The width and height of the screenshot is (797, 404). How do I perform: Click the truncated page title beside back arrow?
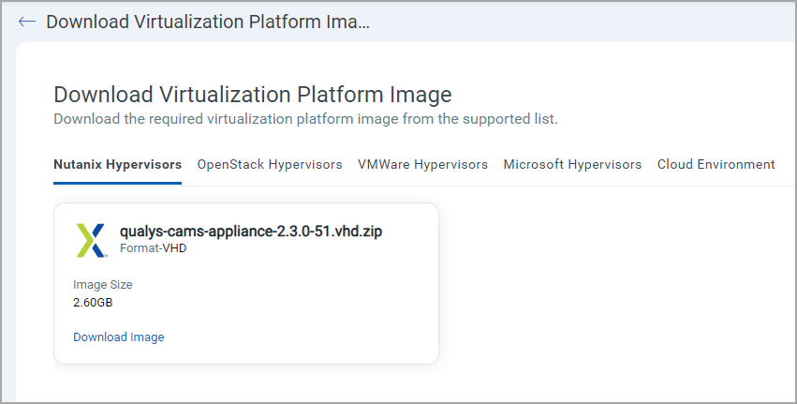[x=208, y=22]
